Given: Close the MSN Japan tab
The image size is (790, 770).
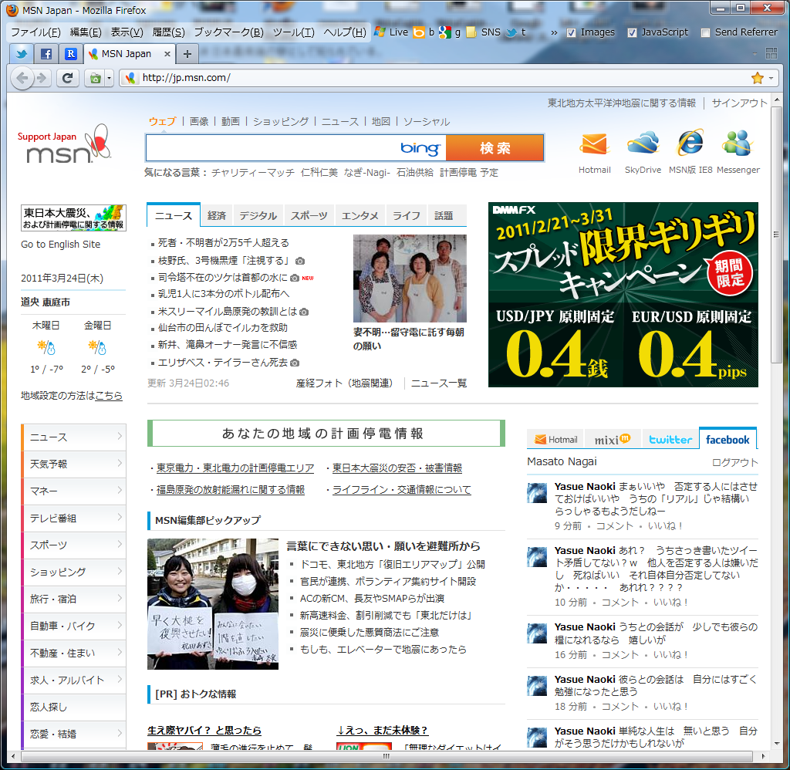Looking at the screenshot, I should (167, 53).
